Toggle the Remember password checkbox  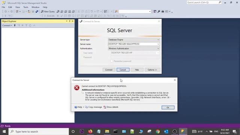point(112,61)
